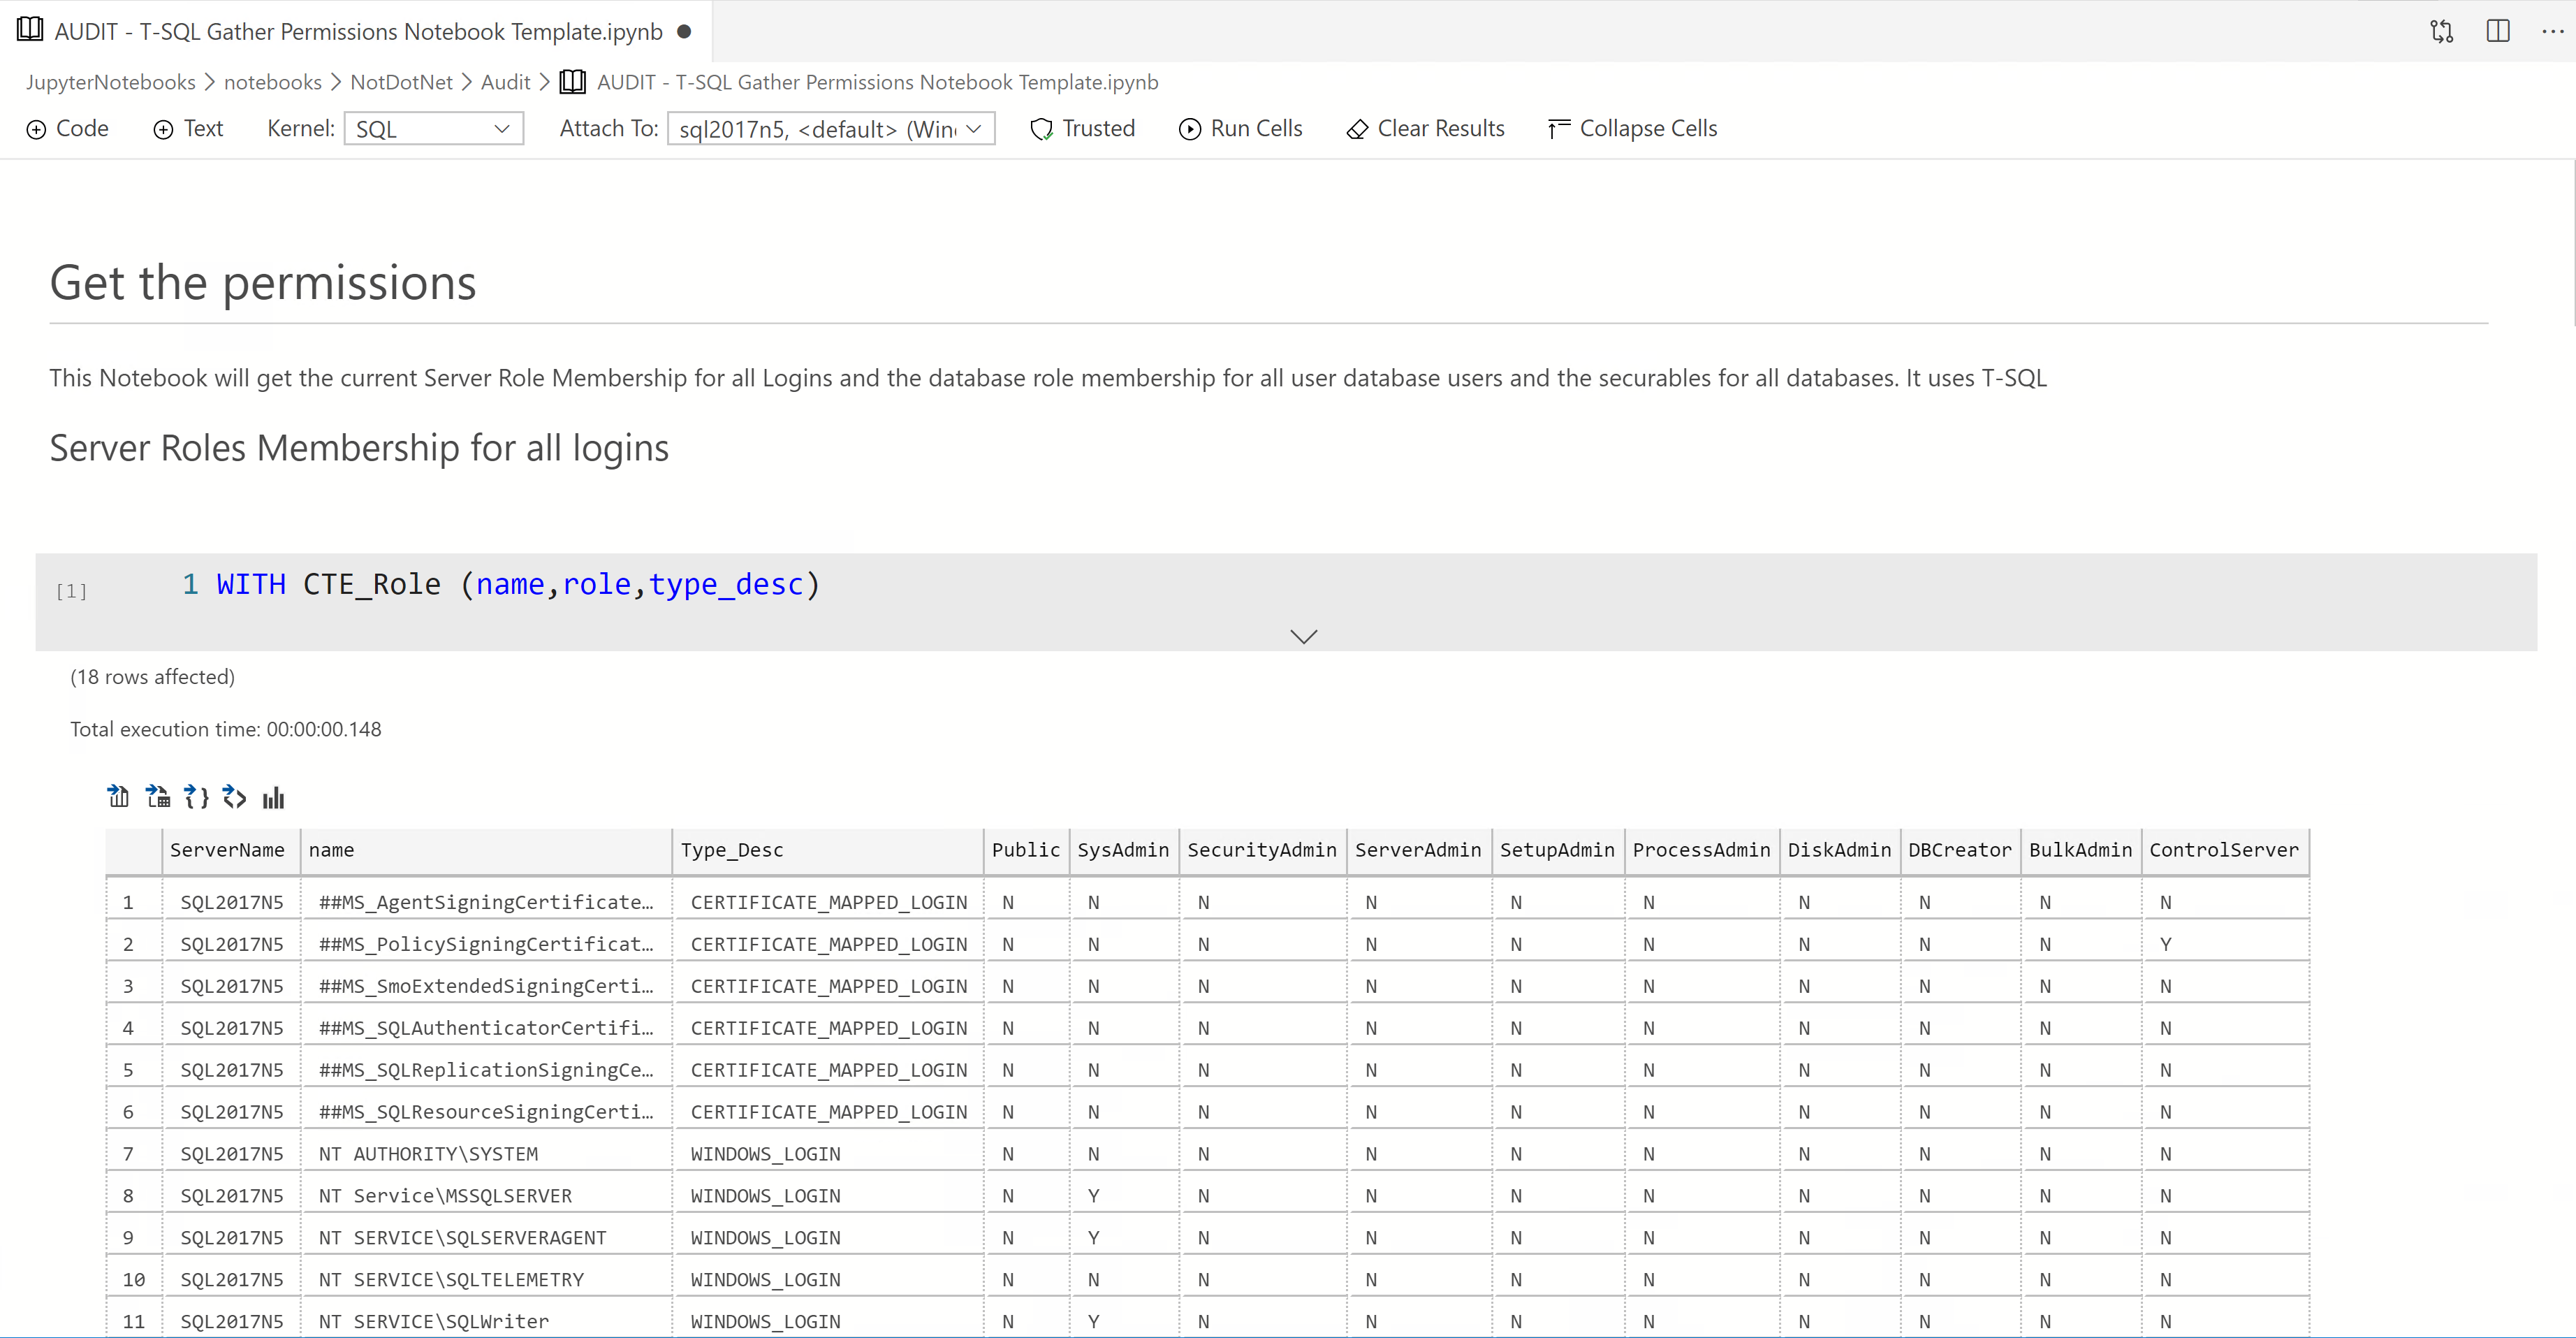
Task: Save results as Excel icon
Action: pyautogui.click(x=157, y=796)
